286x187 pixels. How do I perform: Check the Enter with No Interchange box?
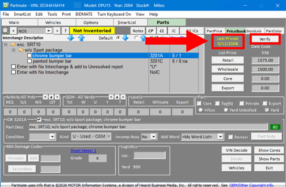pyautogui.click(x=13, y=72)
